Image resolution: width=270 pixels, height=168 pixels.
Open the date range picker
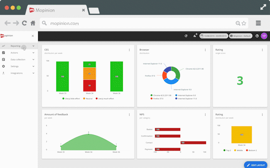point(213,36)
